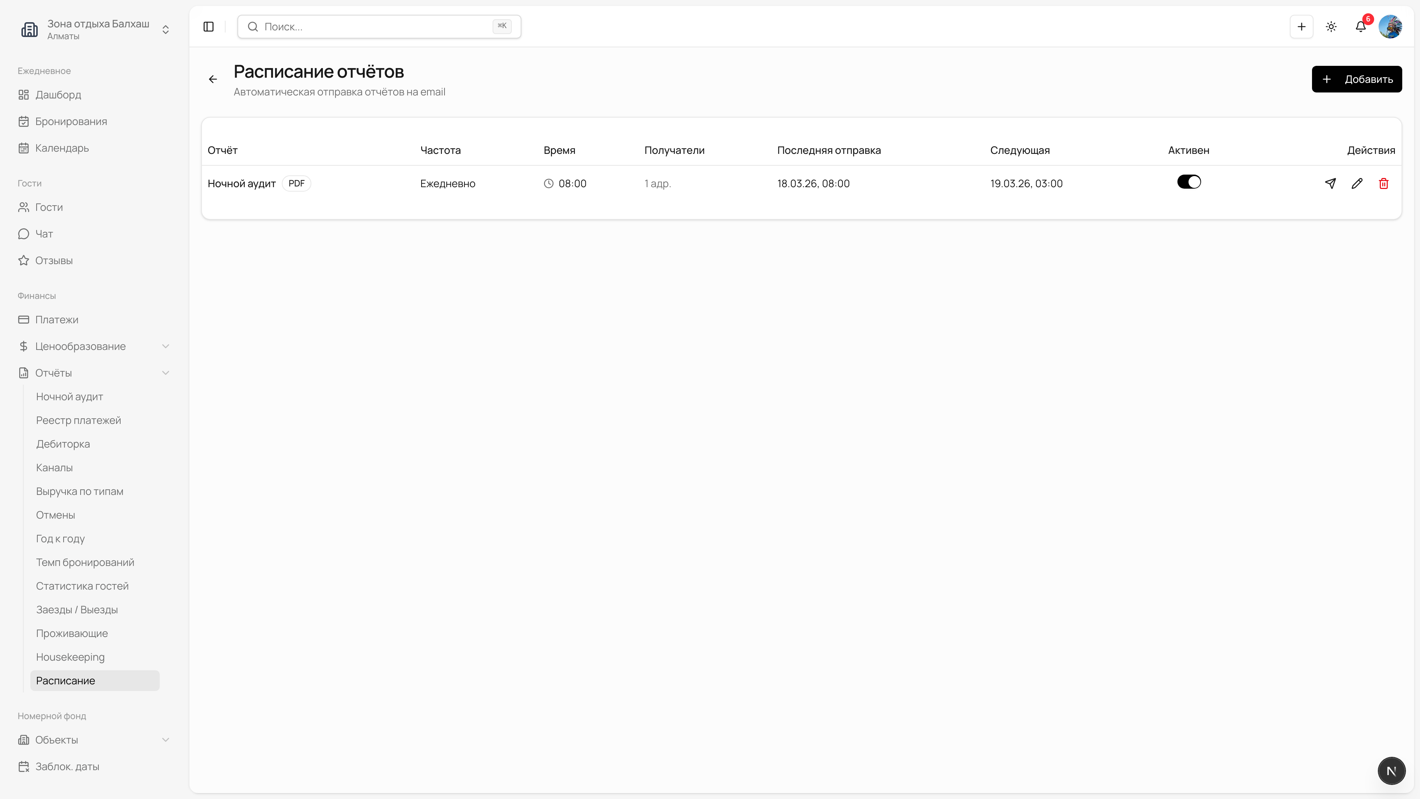Screen dimensions: 1420x799
Task: Go to Бронирования page
Action: click(x=71, y=121)
